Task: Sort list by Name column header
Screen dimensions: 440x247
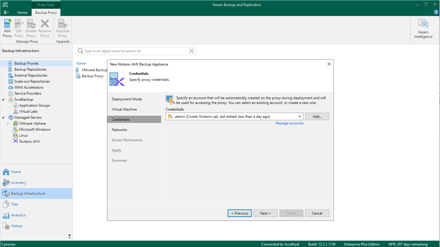Action: coord(81,63)
